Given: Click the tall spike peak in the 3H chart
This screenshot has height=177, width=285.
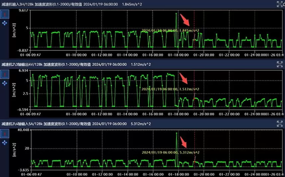Looking at the screenshot, I should [x=176, y=14].
